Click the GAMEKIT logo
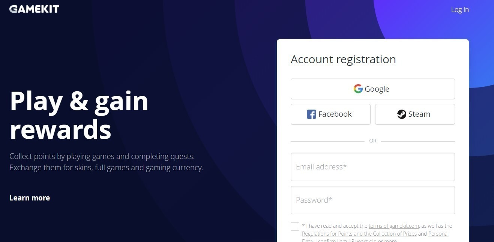Image resolution: width=494 pixels, height=242 pixels. pyautogui.click(x=34, y=9)
